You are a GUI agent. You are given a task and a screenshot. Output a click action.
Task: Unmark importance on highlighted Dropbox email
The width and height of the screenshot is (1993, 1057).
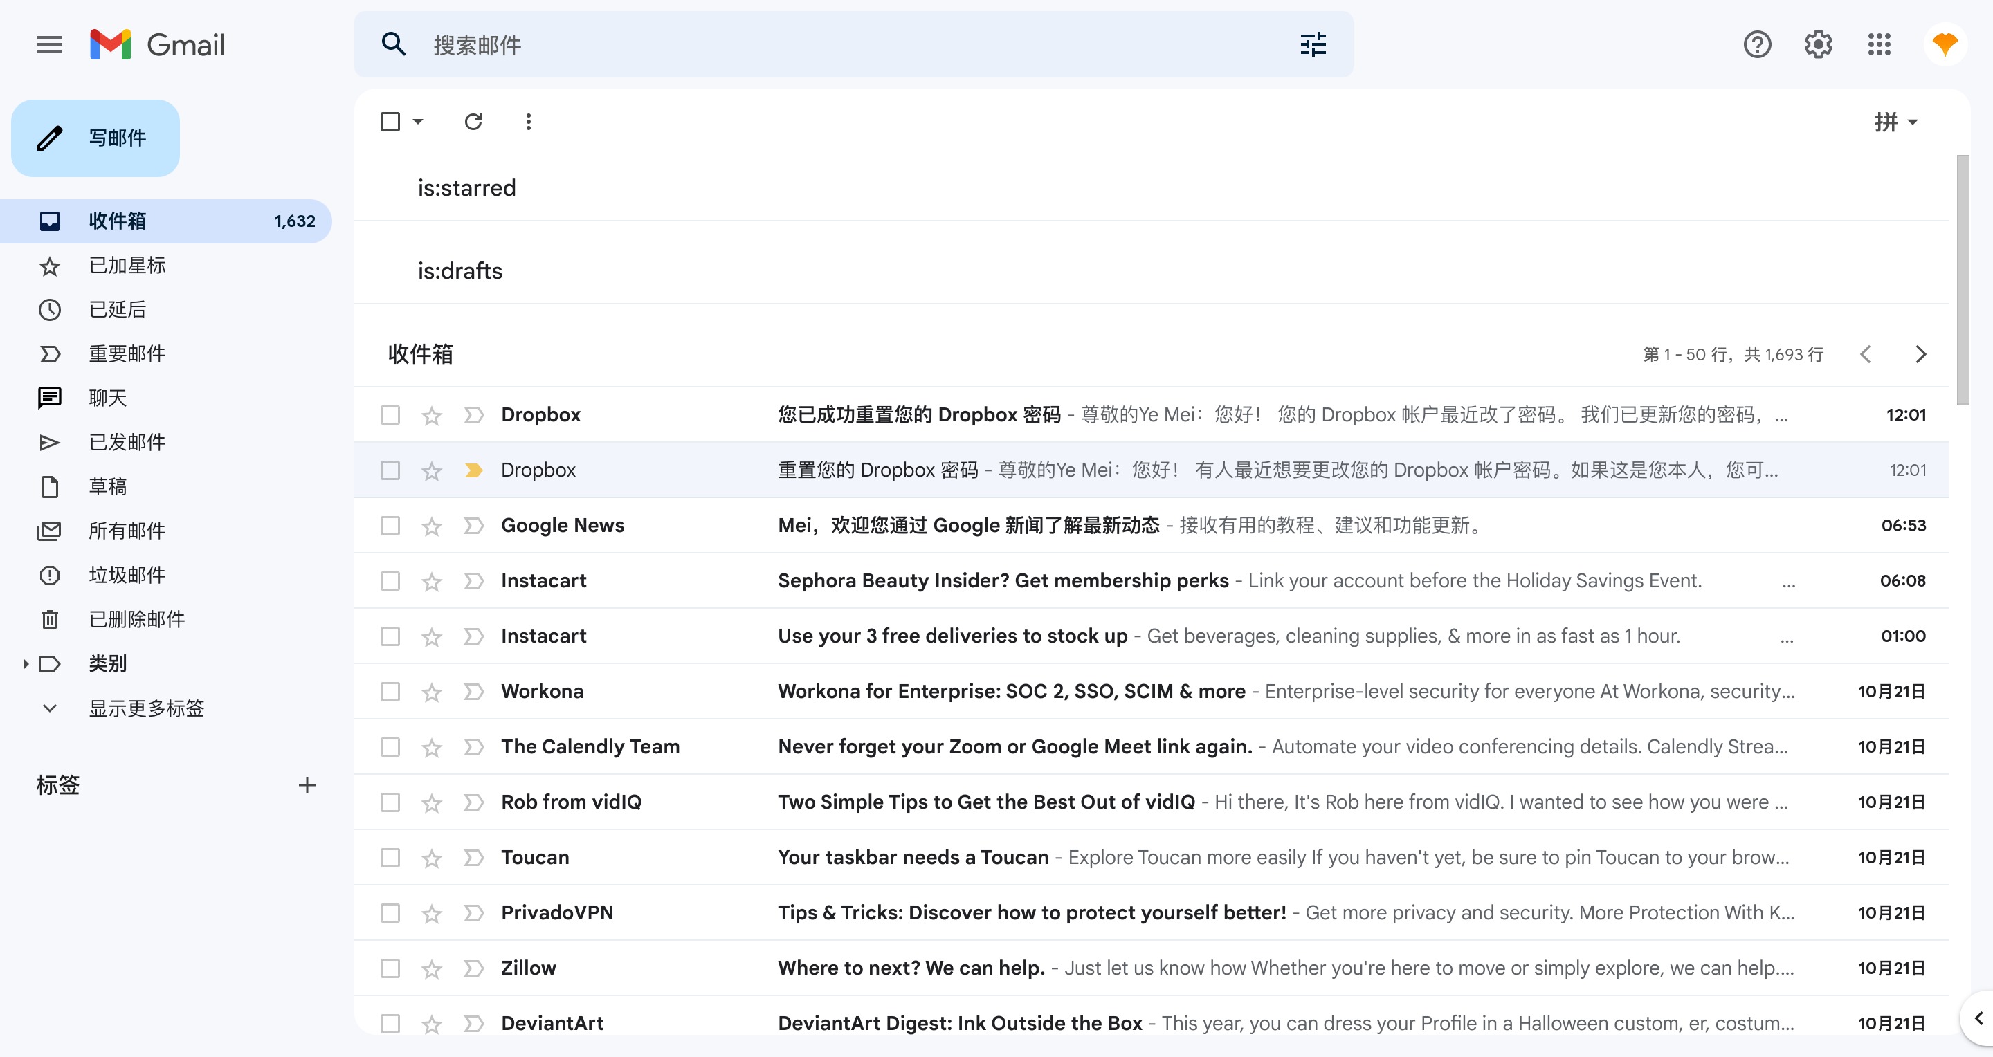473,470
